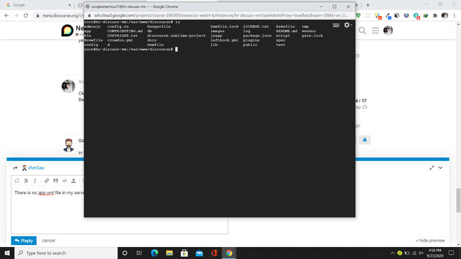
Task: Open Discourse search magnifier icon
Action: pyautogui.click(x=362, y=30)
